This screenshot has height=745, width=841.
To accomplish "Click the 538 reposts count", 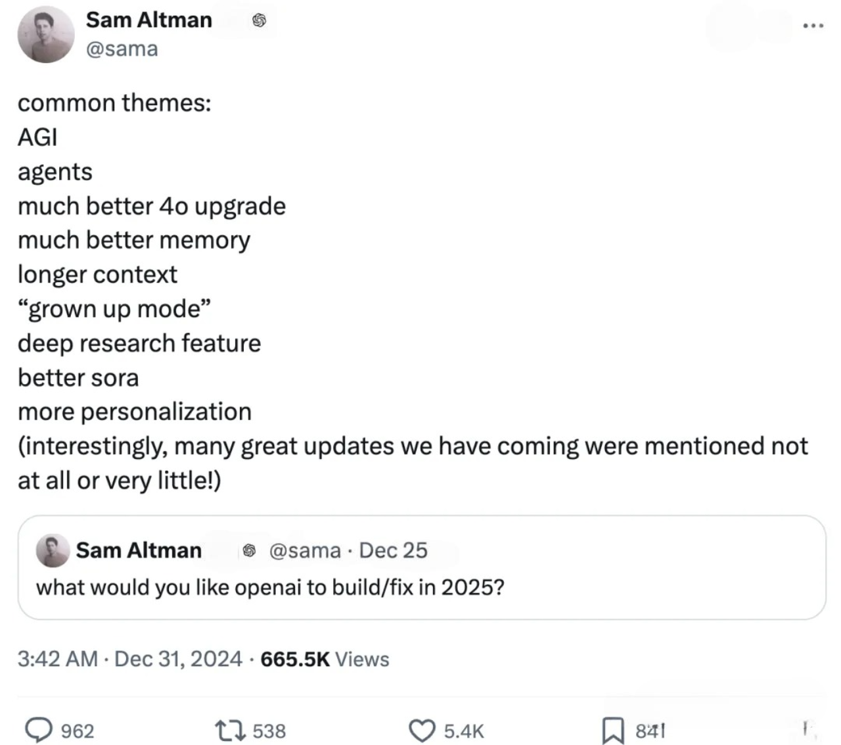I will [269, 731].
